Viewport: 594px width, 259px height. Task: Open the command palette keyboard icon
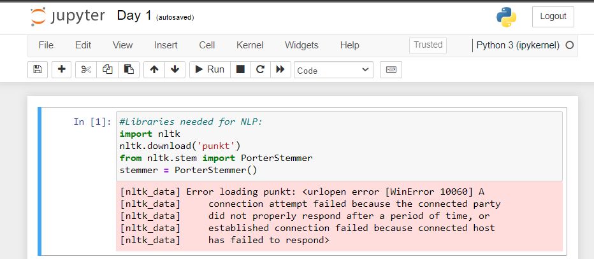(x=391, y=69)
